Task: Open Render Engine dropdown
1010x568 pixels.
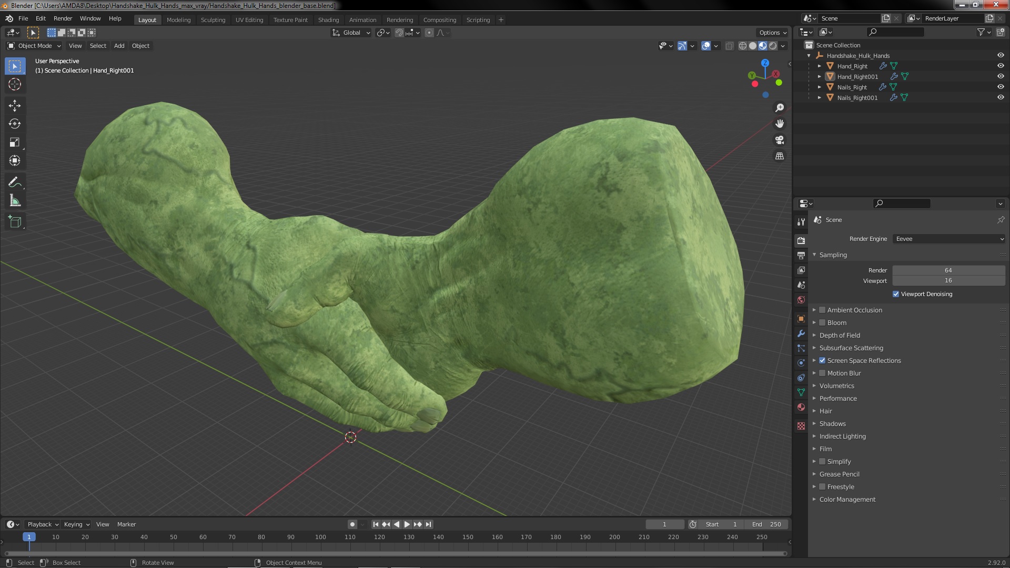Action: pyautogui.click(x=949, y=239)
